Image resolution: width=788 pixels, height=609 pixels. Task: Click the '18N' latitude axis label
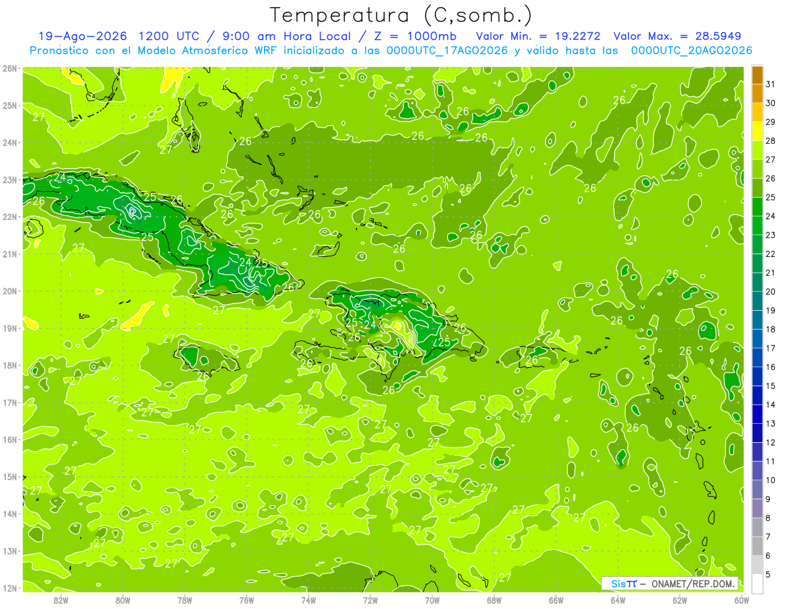10,365
